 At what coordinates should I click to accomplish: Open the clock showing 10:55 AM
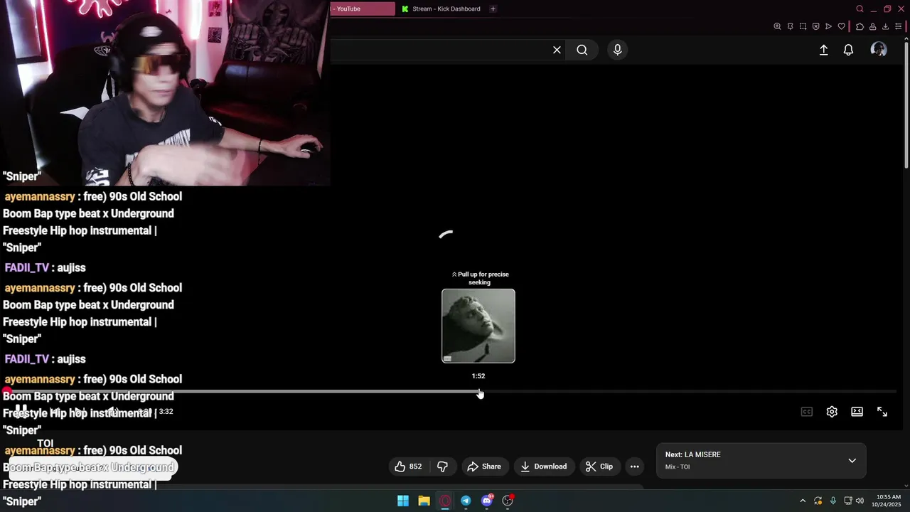[888, 501]
